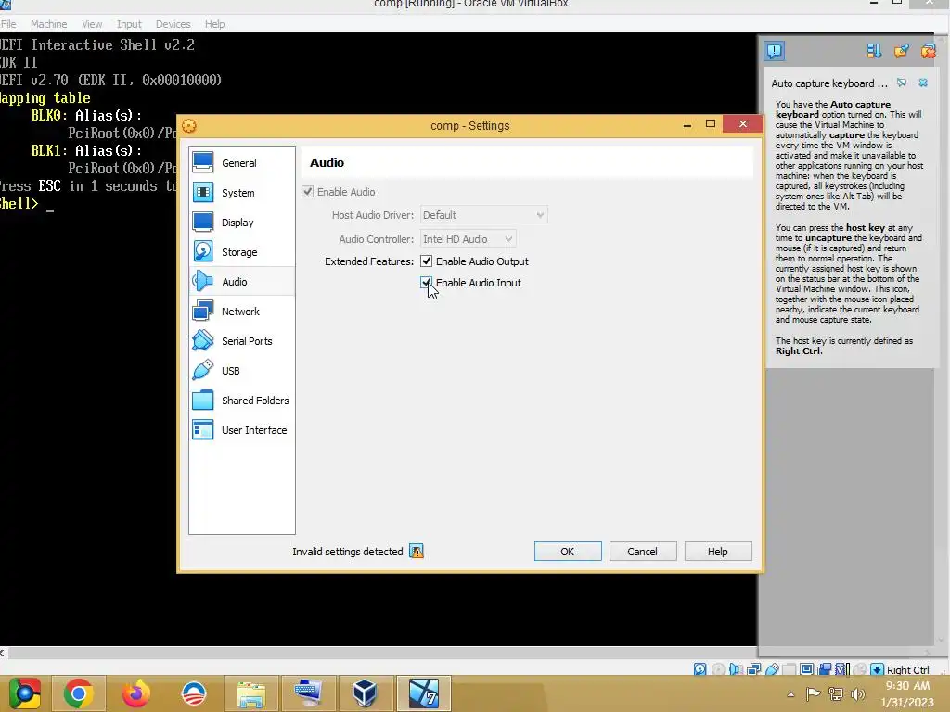Image resolution: width=950 pixels, height=712 pixels.
Task: Open the Display settings category
Action: 242,222
